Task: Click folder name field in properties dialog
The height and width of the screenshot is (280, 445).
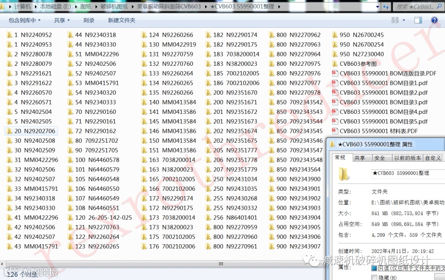Action: click(408, 173)
